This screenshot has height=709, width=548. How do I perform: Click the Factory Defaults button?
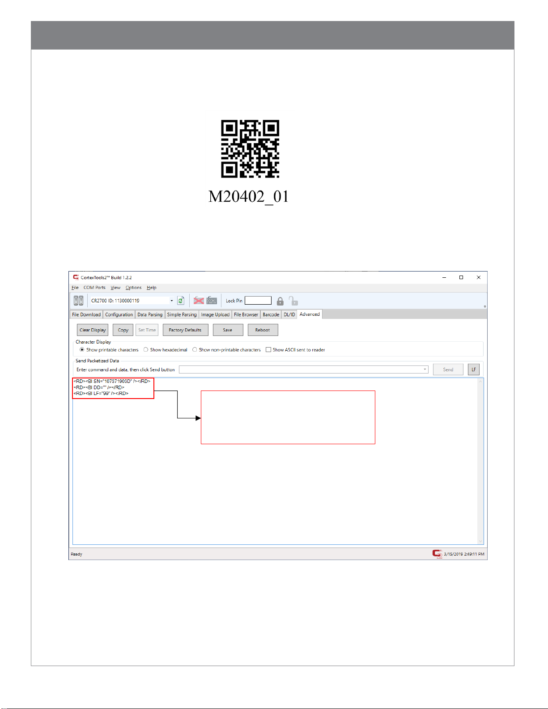(185, 330)
